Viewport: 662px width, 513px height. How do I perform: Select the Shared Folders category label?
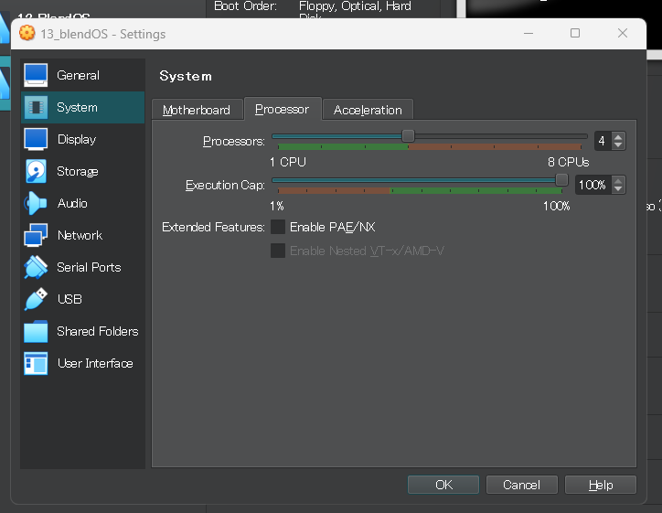pyautogui.click(x=98, y=331)
